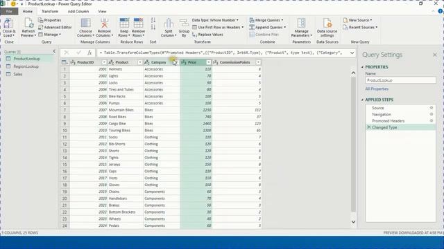Open Data source settings
Image resolution: width=444 pixels, height=249 pixels.
coord(327,28)
